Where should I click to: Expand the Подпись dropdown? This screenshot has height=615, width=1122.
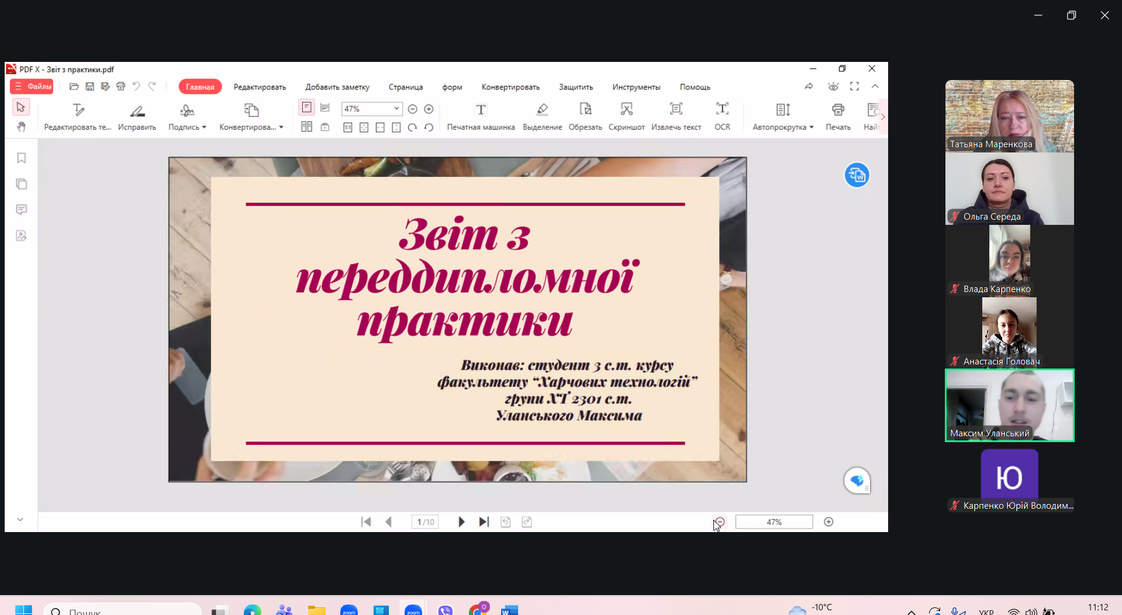point(204,127)
